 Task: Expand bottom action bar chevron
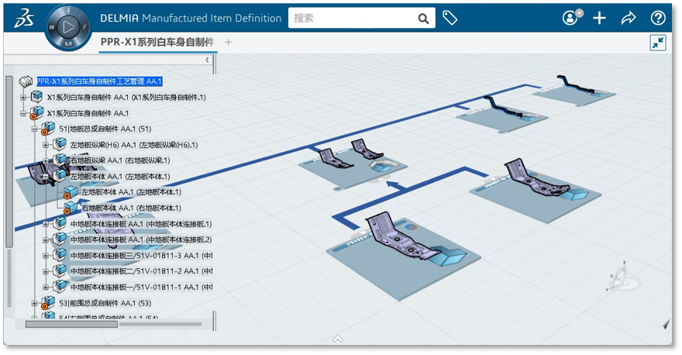338,339
